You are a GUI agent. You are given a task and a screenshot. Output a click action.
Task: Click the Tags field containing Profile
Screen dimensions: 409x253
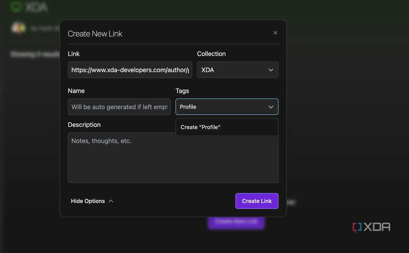(227, 107)
